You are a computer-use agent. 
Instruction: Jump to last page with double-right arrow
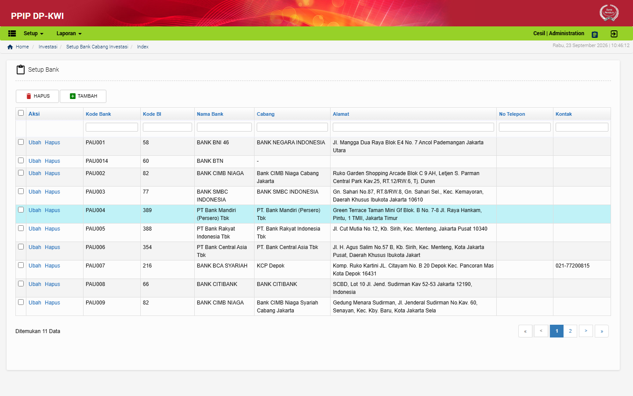(602, 331)
